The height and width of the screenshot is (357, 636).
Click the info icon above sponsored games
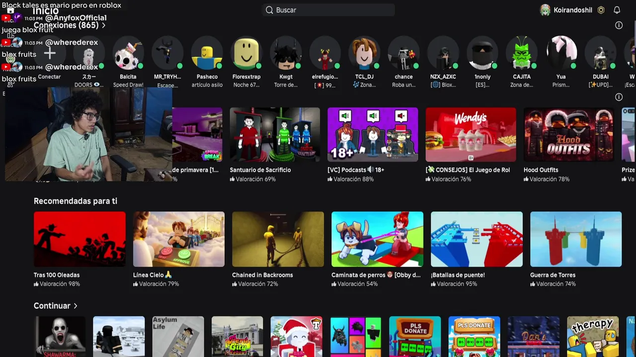[619, 97]
